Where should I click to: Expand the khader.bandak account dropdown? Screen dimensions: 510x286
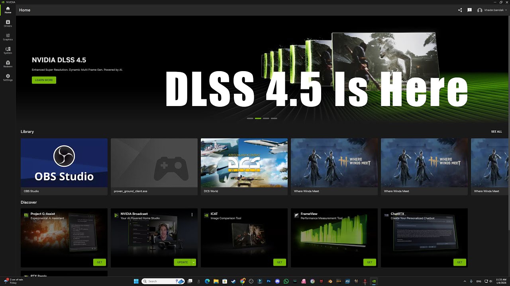pos(506,10)
